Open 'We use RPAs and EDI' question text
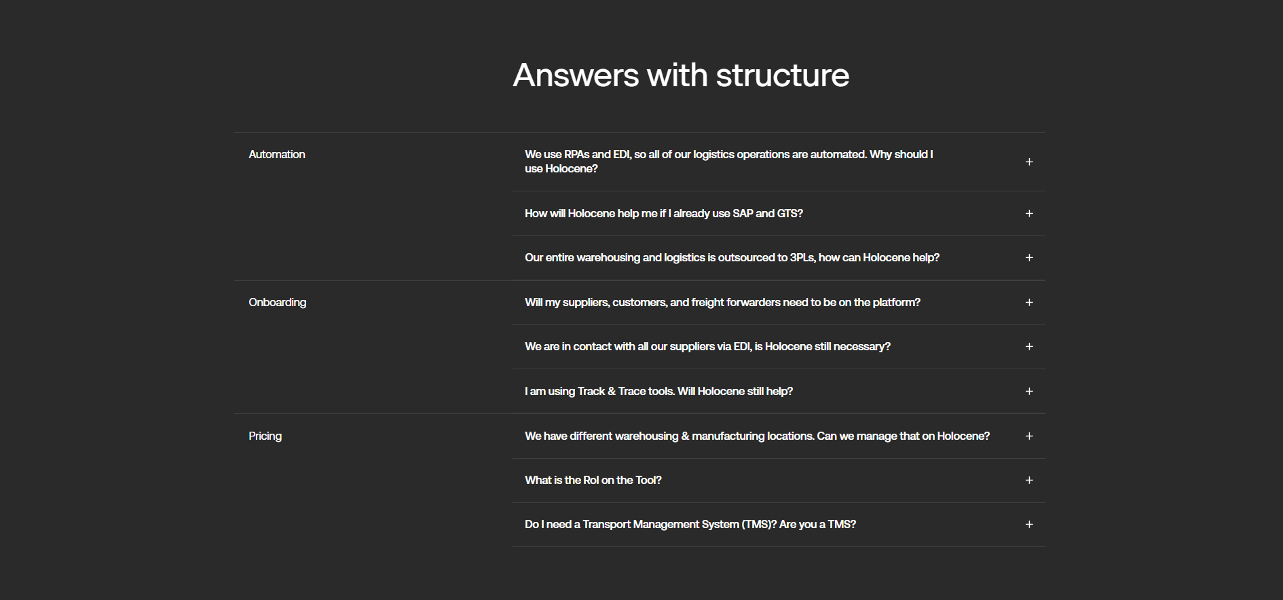 (x=728, y=162)
